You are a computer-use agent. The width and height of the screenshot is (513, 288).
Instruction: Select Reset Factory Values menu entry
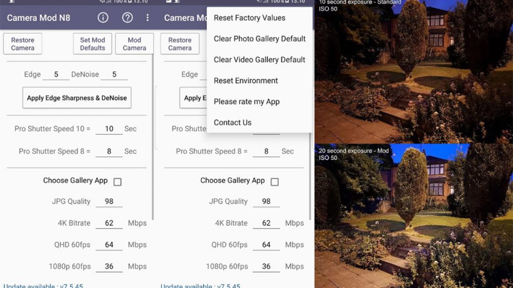pyautogui.click(x=249, y=18)
